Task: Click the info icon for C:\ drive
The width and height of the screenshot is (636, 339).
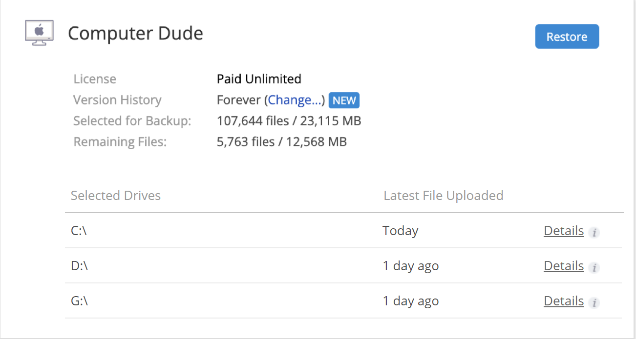Action: [x=594, y=233]
